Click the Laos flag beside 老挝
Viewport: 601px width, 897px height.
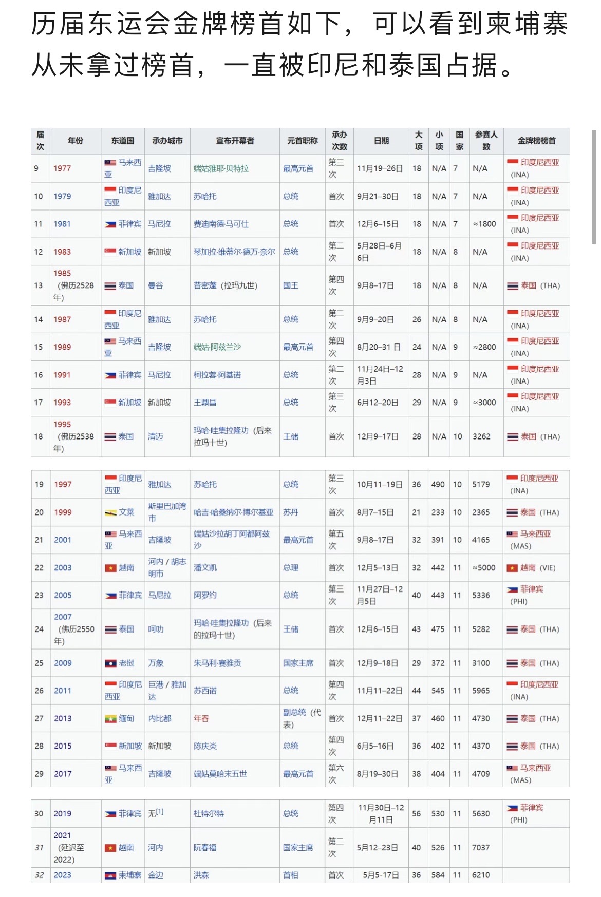tap(111, 663)
